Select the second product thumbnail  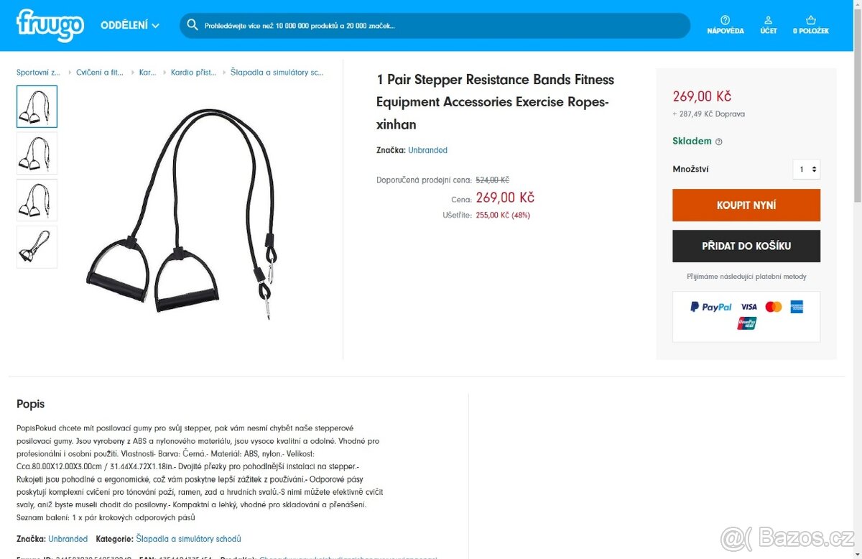37,153
